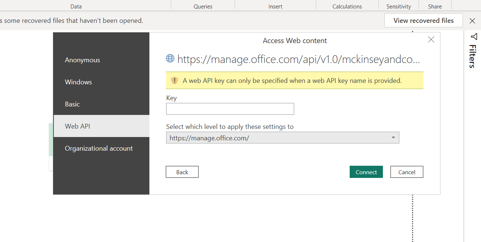
Task: Click the warning shield icon
Action: (174, 80)
